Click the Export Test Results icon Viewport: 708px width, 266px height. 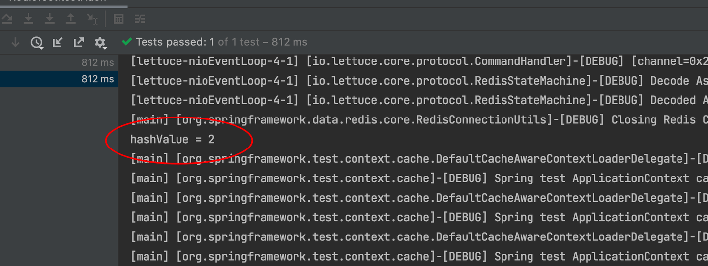(x=79, y=43)
